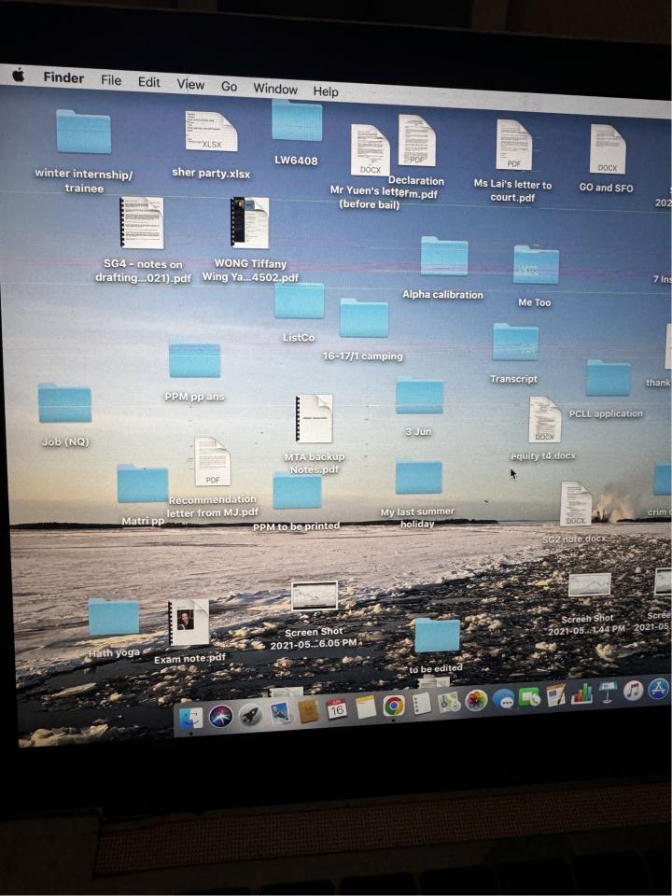Select the PPM to be printed folder
672x896 pixels.
[x=297, y=491]
